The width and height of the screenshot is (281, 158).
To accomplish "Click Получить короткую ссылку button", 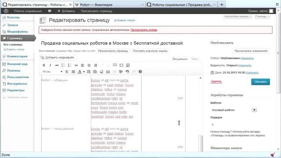I will point(150,51).
